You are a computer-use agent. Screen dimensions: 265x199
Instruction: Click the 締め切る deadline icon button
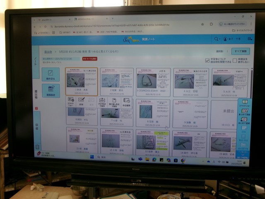point(51,74)
